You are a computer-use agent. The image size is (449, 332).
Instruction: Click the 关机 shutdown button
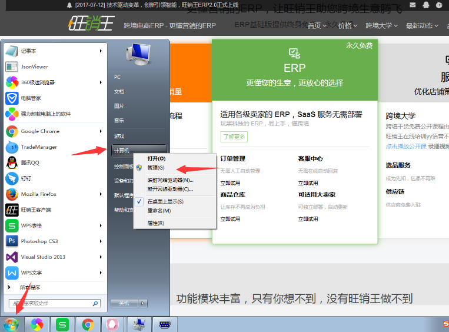tap(124, 303)
